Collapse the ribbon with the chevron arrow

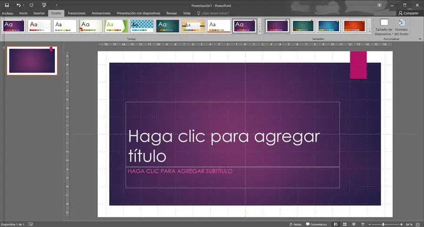420,39
